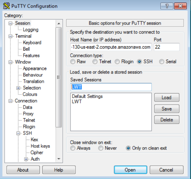This screenshot has width=191, height=179.
Task: Close the PuTTY Configuration window
Action: click(180, 6)
